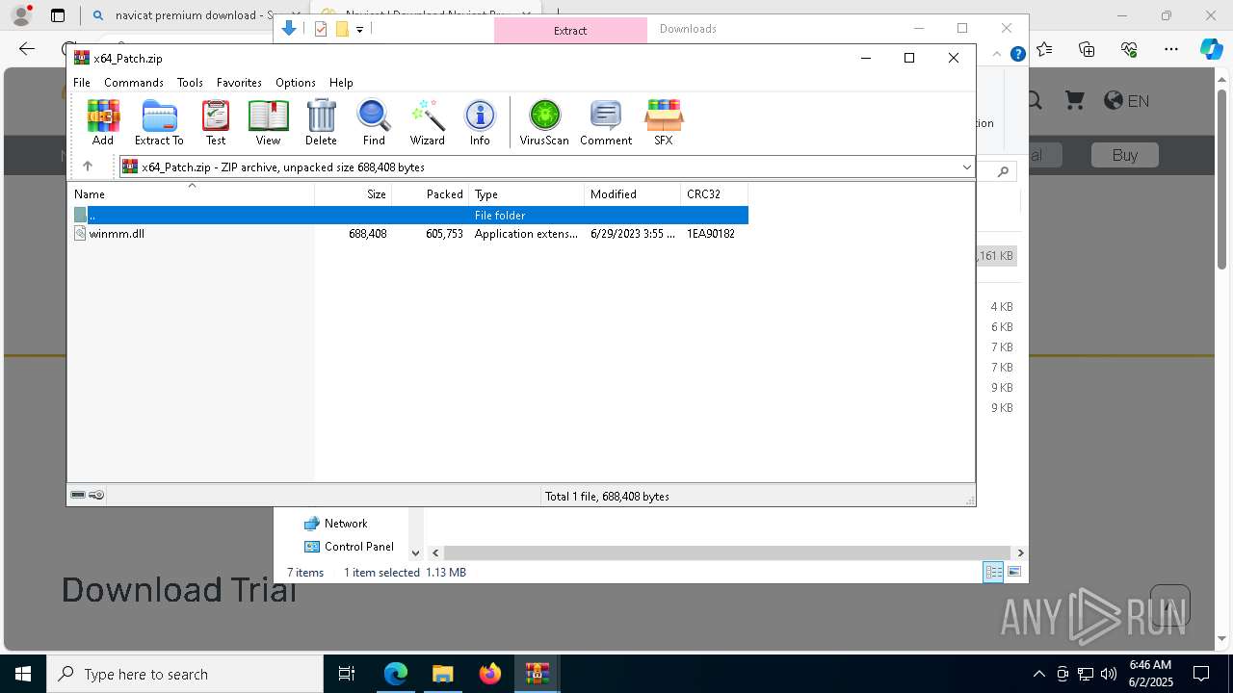Image resolution: width=1233 pixels, height=693 pixels.
Task: Click the disk drive icon in WinRAR status bar
Action: point(79,495)
